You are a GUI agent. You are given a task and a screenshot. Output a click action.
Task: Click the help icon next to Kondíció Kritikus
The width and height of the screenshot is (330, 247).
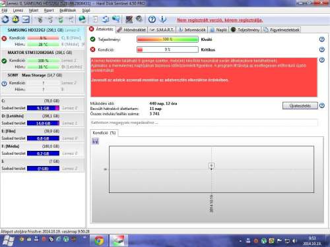[x=321, y=49]
